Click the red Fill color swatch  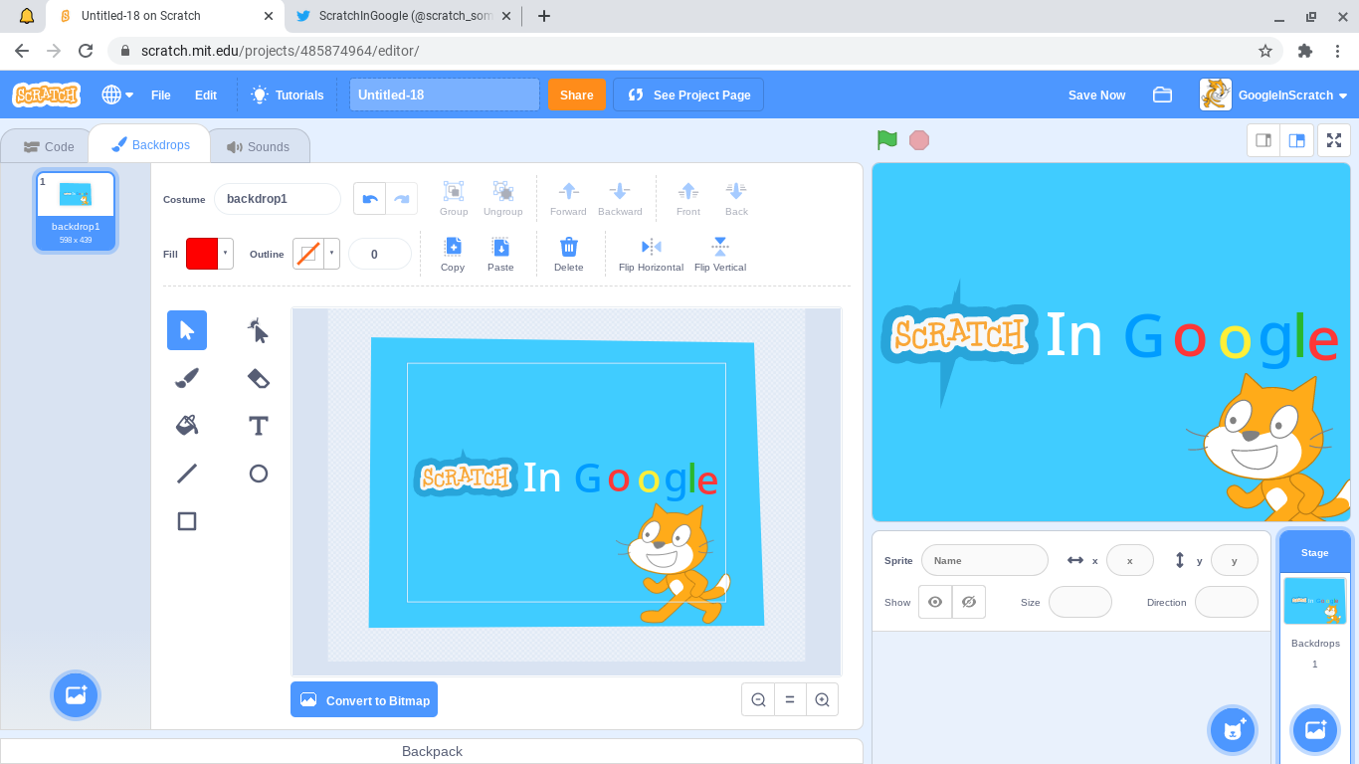(x=202, y=254)
